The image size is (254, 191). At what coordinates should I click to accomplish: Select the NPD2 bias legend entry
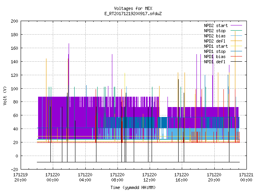click(215, 36)
